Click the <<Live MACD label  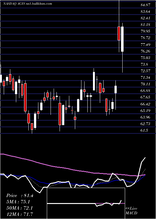click(131, 211)
